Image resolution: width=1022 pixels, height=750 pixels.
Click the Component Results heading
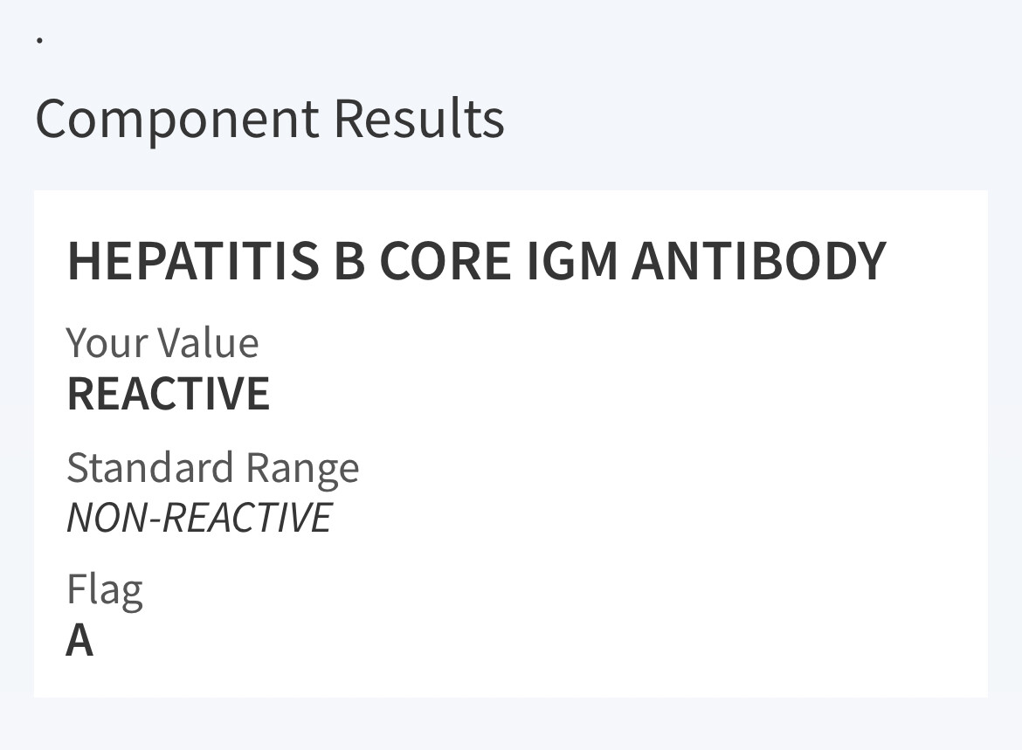(270, 120)
